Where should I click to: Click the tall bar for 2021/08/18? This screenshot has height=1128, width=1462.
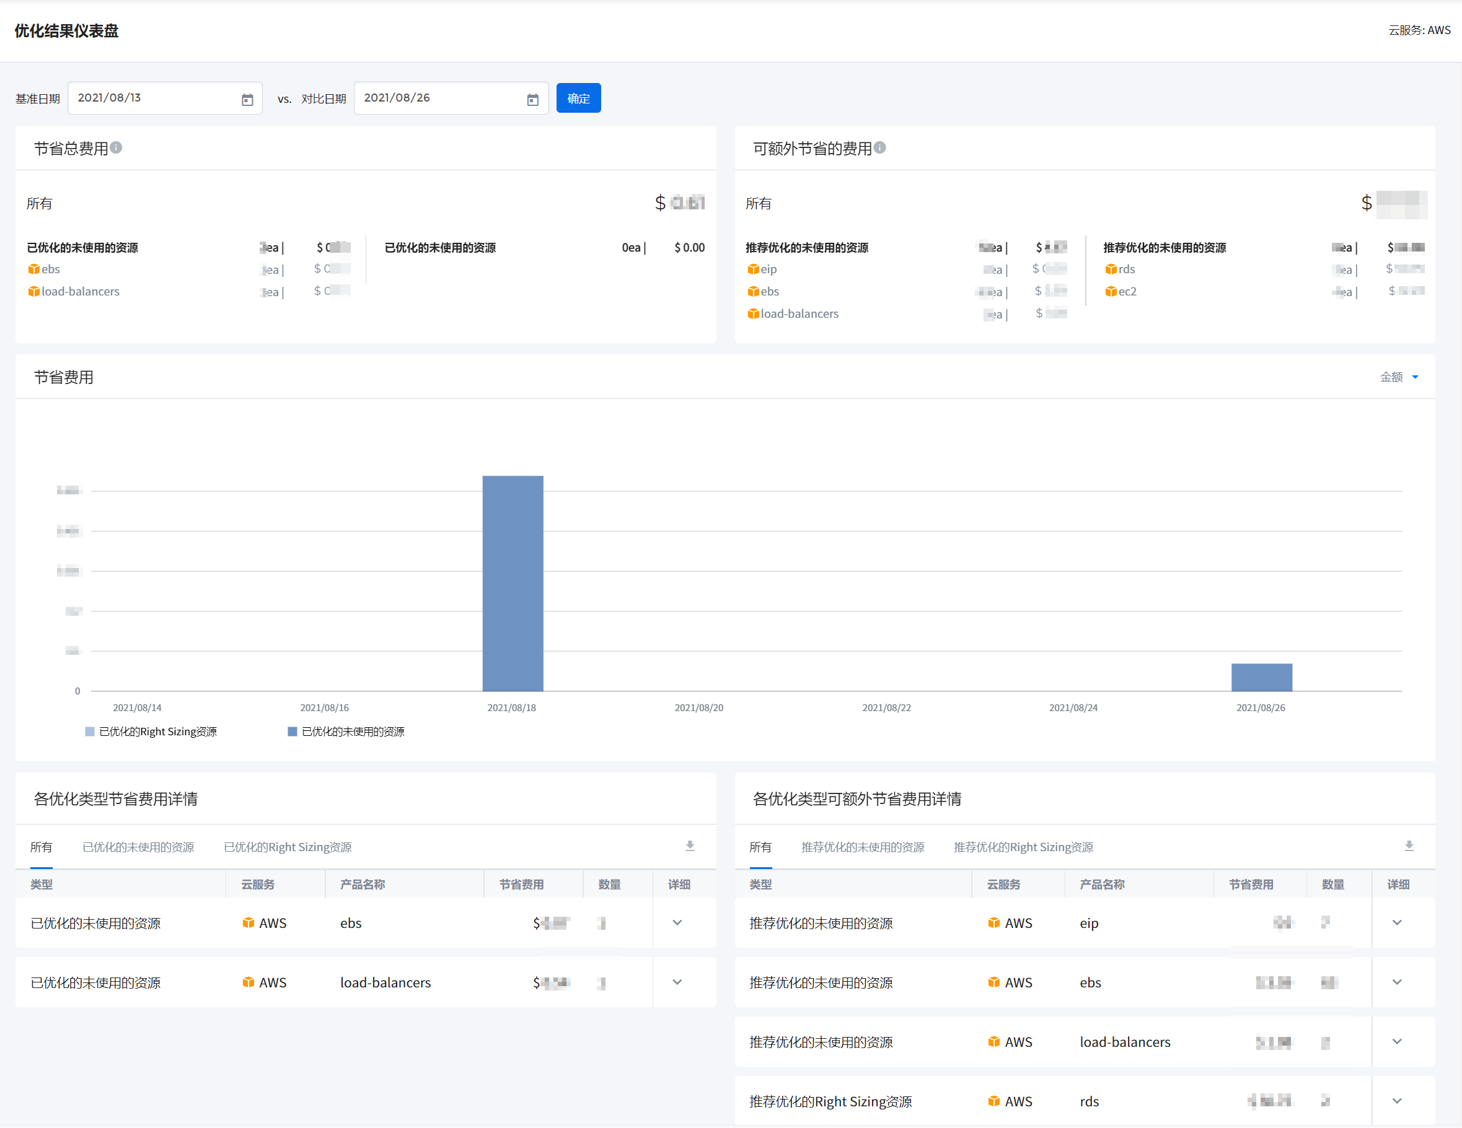point(513,582)
